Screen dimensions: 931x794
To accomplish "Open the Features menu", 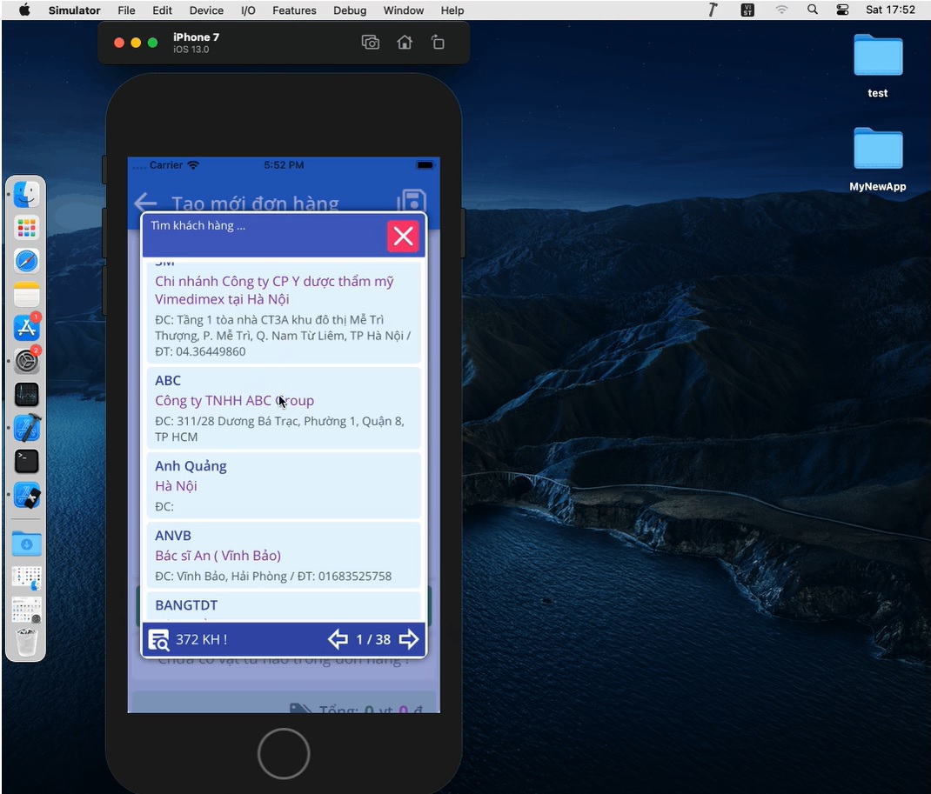I will (294, 10).
